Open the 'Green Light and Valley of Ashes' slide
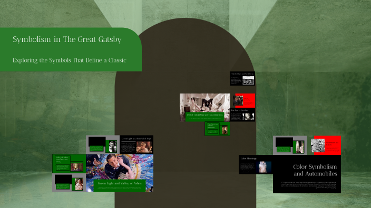Image resolution: width=371 pixels, height=208 pixels. tap(120, 173)
